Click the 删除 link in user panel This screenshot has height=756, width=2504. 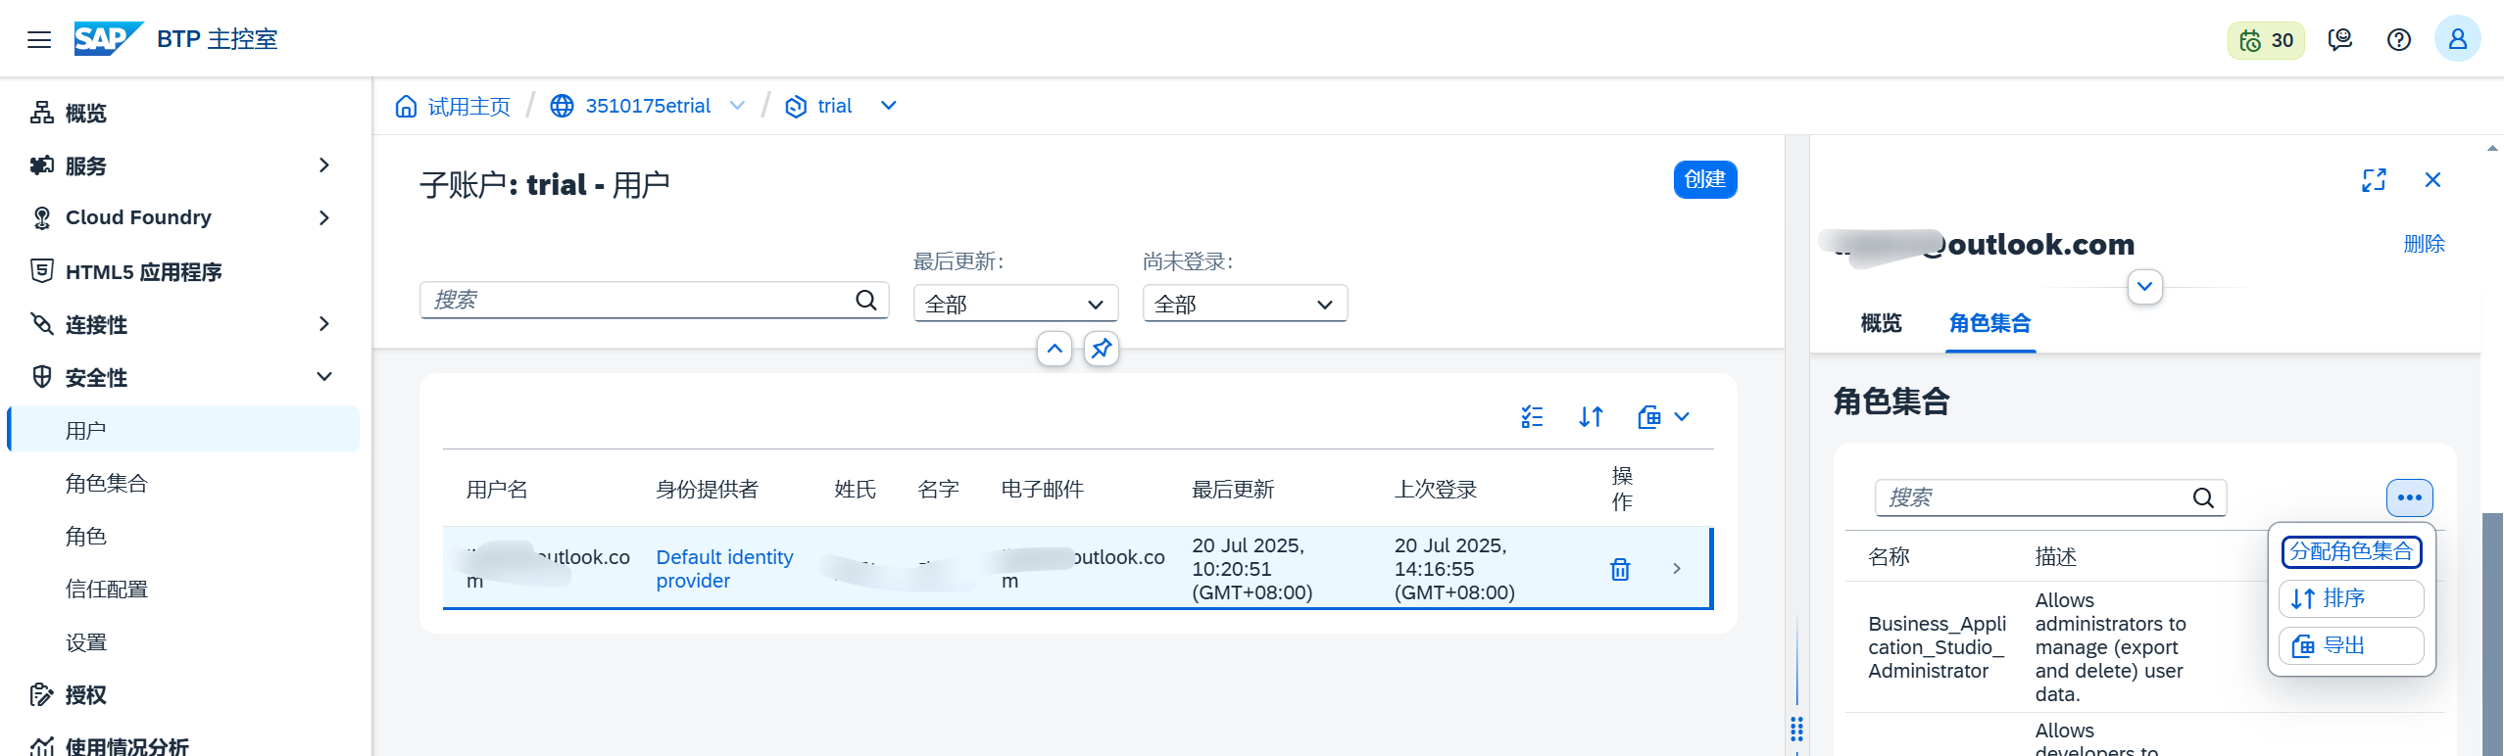point(2425,244)
